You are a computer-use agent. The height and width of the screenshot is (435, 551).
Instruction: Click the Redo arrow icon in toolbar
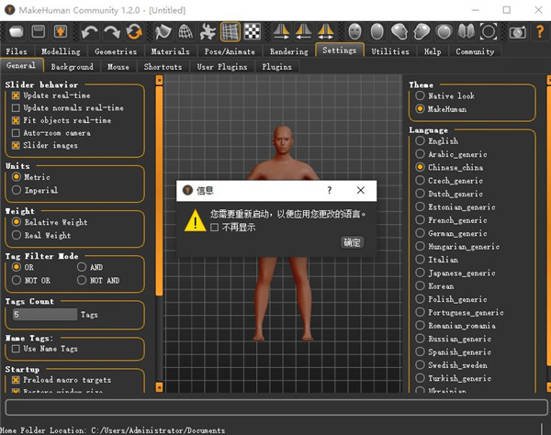coord(112,32)
